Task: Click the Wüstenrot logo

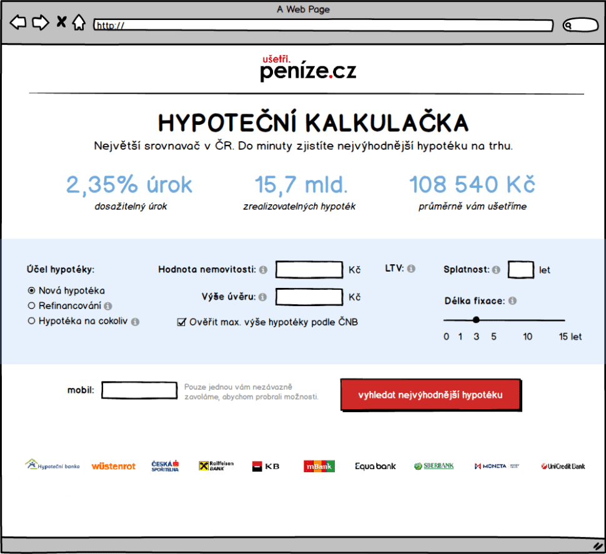Action: (113, 467)
